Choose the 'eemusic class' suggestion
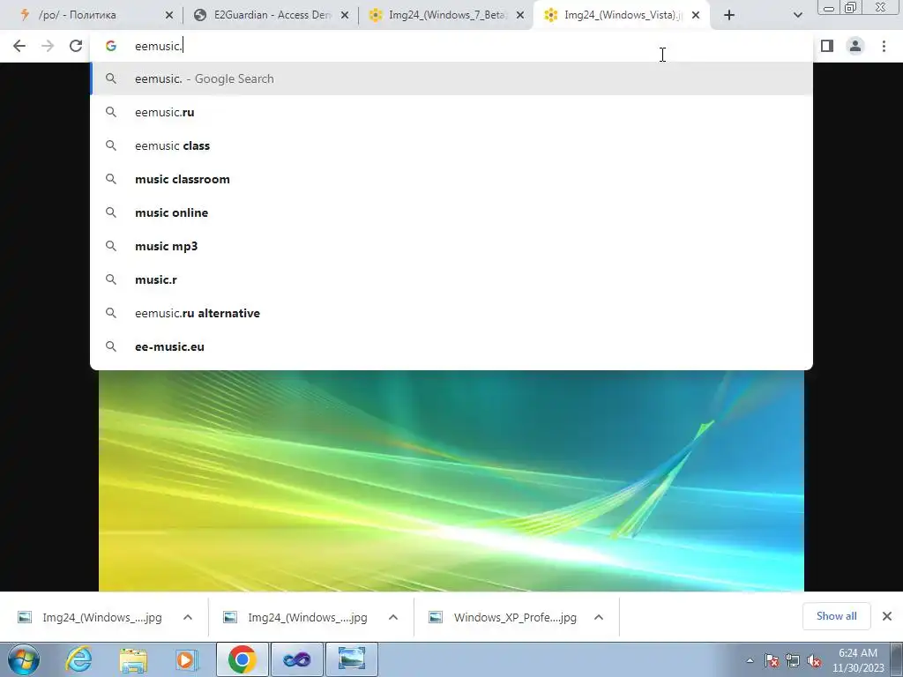 pos(451,145)
